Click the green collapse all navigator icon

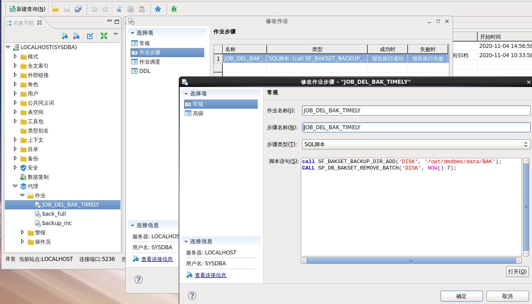click(104, 36)
